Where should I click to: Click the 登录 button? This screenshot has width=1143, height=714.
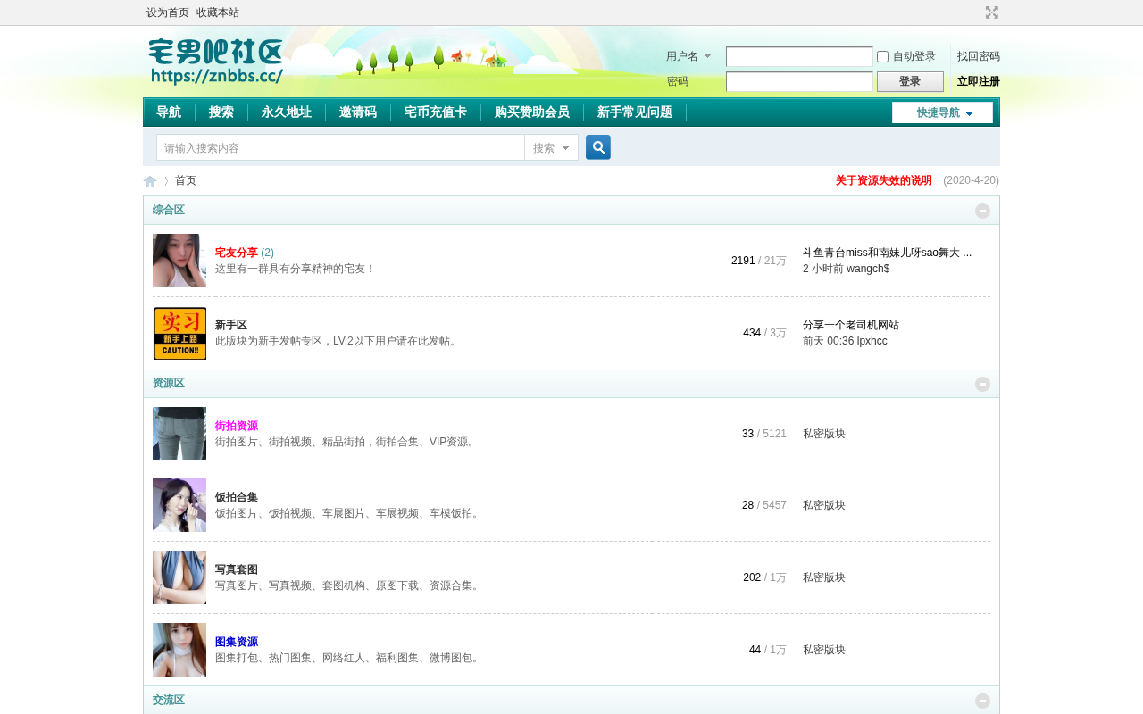pos(910,81)
